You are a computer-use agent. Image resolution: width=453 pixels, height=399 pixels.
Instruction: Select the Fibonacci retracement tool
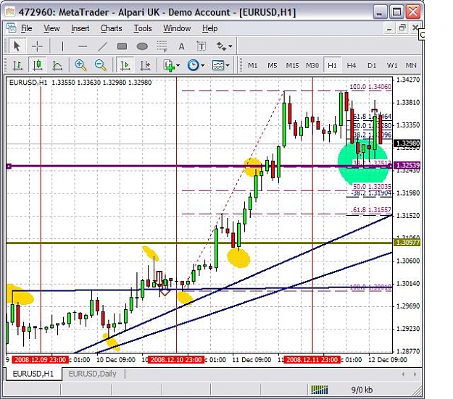tap(162, 46)
